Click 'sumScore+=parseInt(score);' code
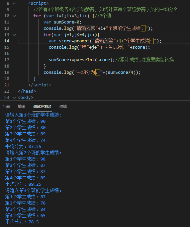This screenshot has height=227, width=190. [x=82, y=60]
